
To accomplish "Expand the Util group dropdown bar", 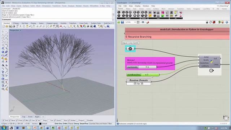I will click(176, 18).
